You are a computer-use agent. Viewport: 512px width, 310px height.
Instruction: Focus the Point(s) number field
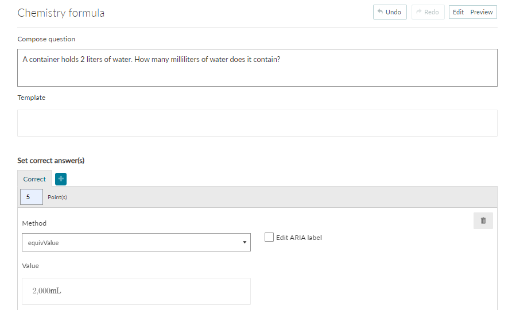[32, 197]
